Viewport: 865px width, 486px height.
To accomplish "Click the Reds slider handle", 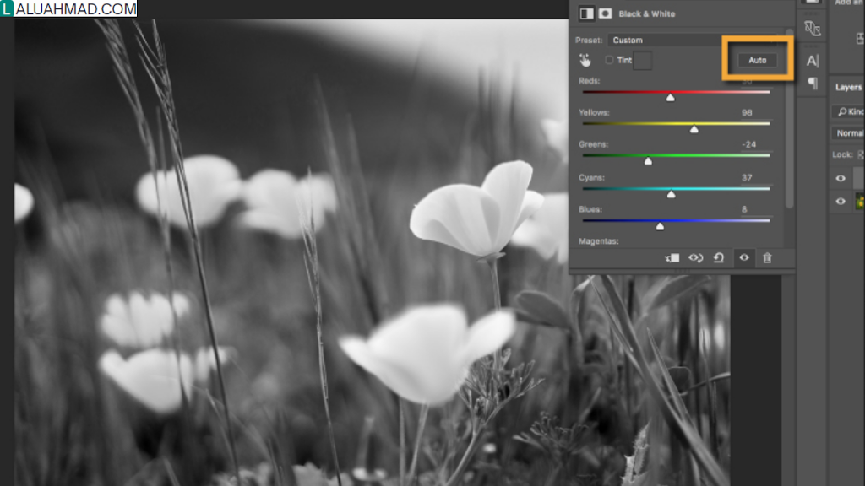I will (x=670, y=98).
